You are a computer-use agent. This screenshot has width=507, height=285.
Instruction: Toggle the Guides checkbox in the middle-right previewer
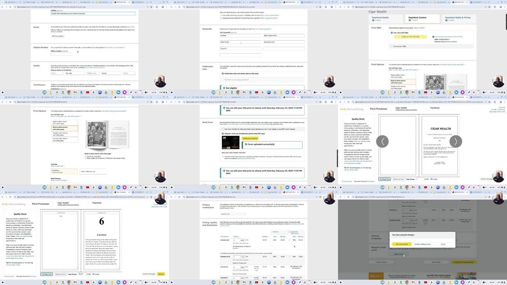coord(432,179)
